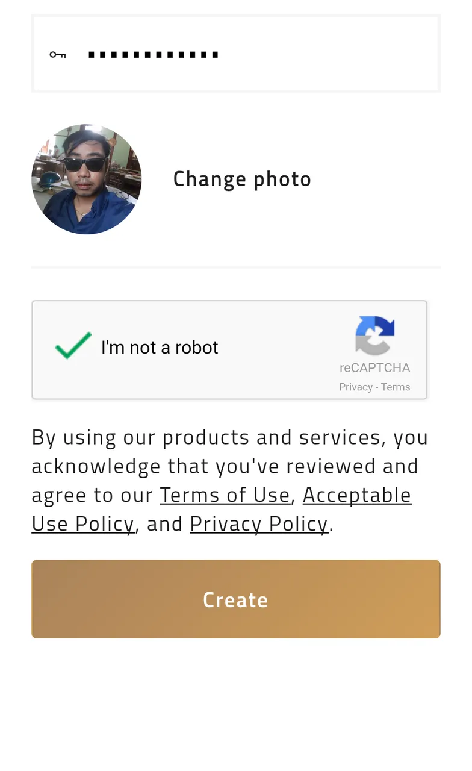This screenshot has height=771, width=472.
Task: Click the reCAPTCHA arrows logo icon
Action: (374, 335)
